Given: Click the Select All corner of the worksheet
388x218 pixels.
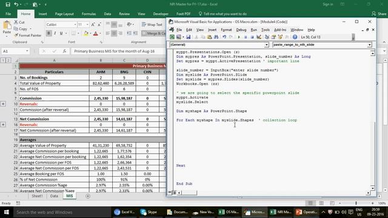Looking at the screenshot, I should (16, 61).
